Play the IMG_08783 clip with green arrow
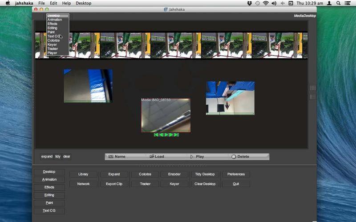This screenshot has height=222, width=356. point(166,135)
